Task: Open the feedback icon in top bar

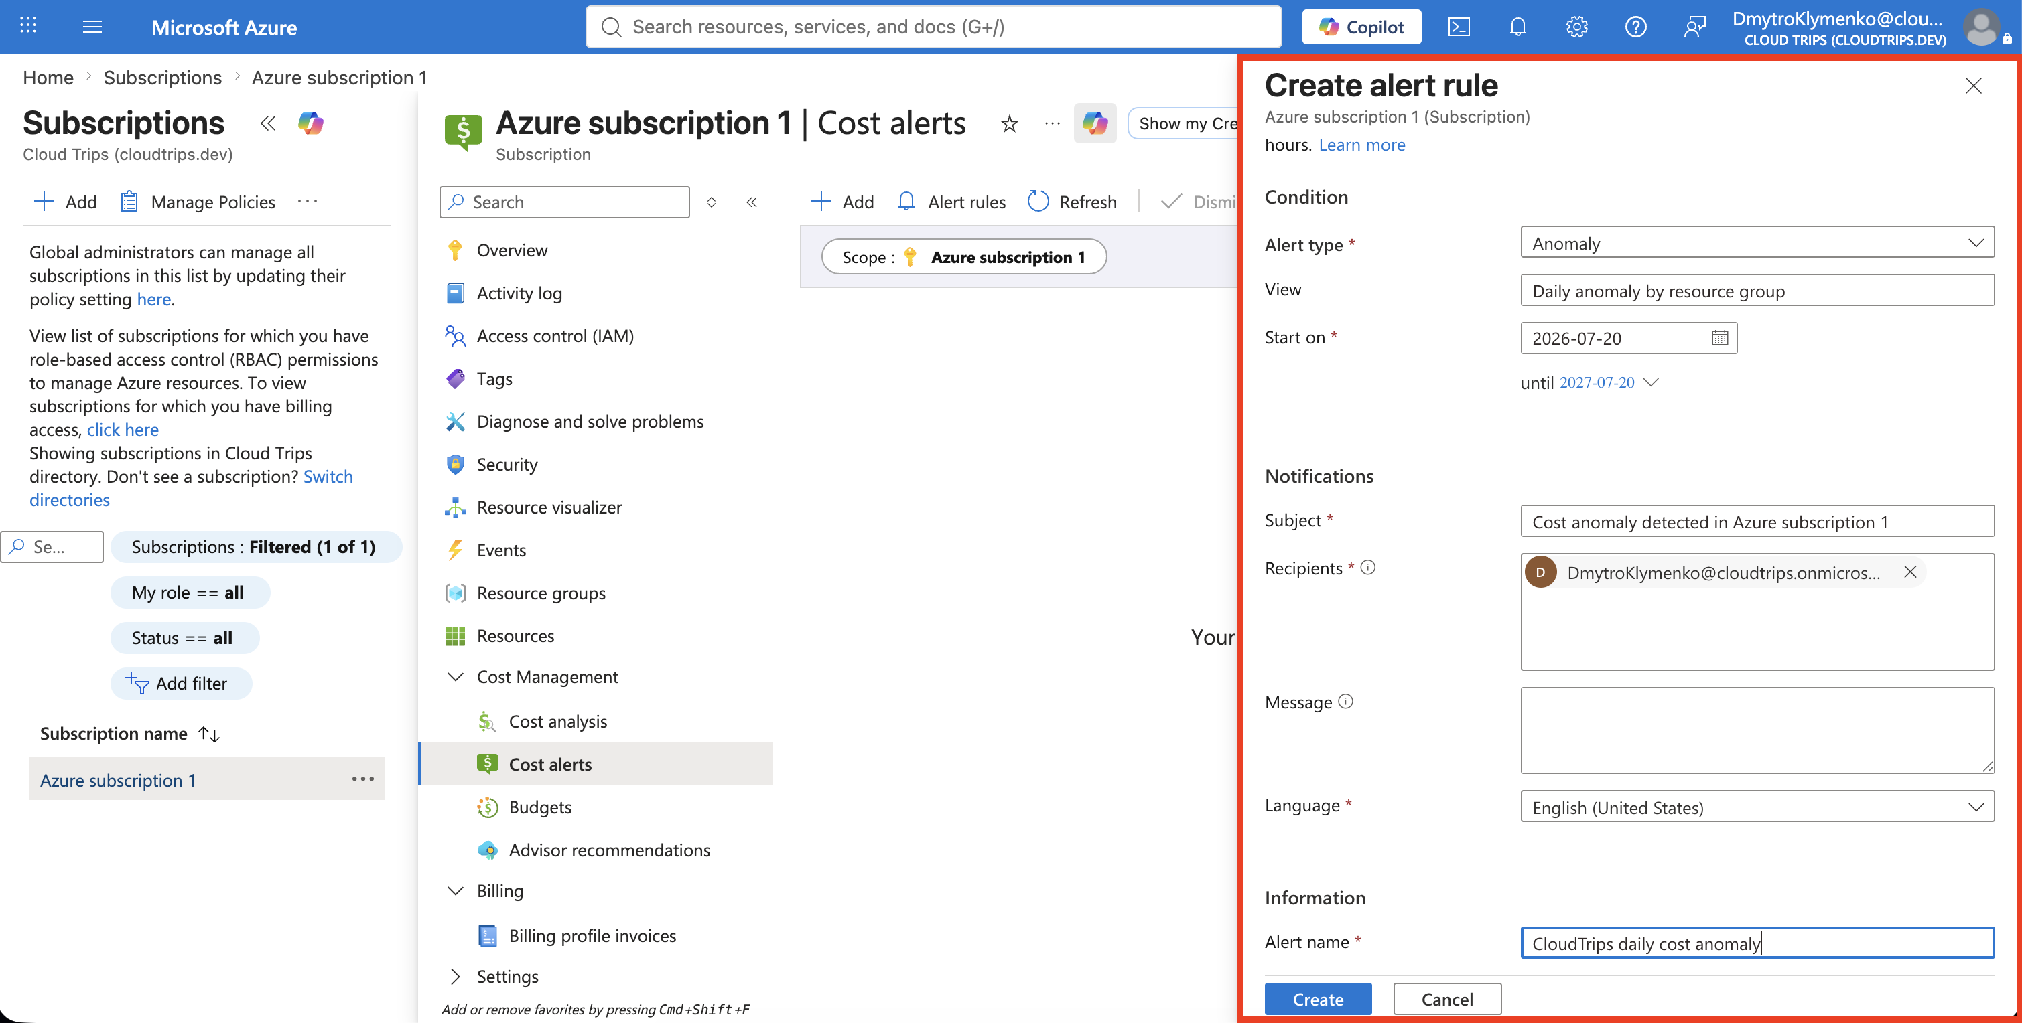Action: tap(1694, 27)
